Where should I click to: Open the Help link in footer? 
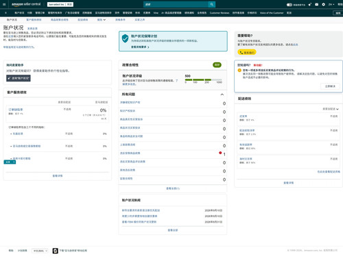tap(11, 251)
